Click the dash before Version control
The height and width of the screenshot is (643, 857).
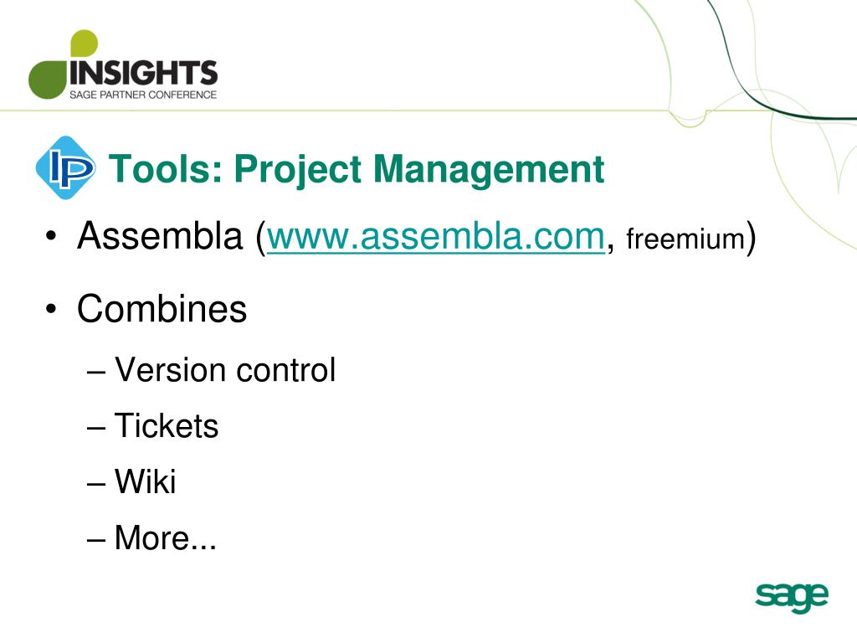coord(95,373)
